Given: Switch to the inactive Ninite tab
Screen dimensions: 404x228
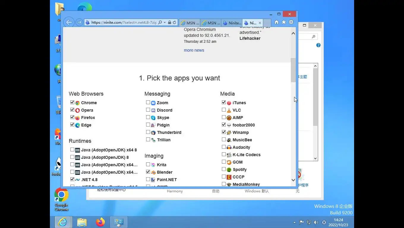Looking at the screenshot, I should (x=232, y=23).
